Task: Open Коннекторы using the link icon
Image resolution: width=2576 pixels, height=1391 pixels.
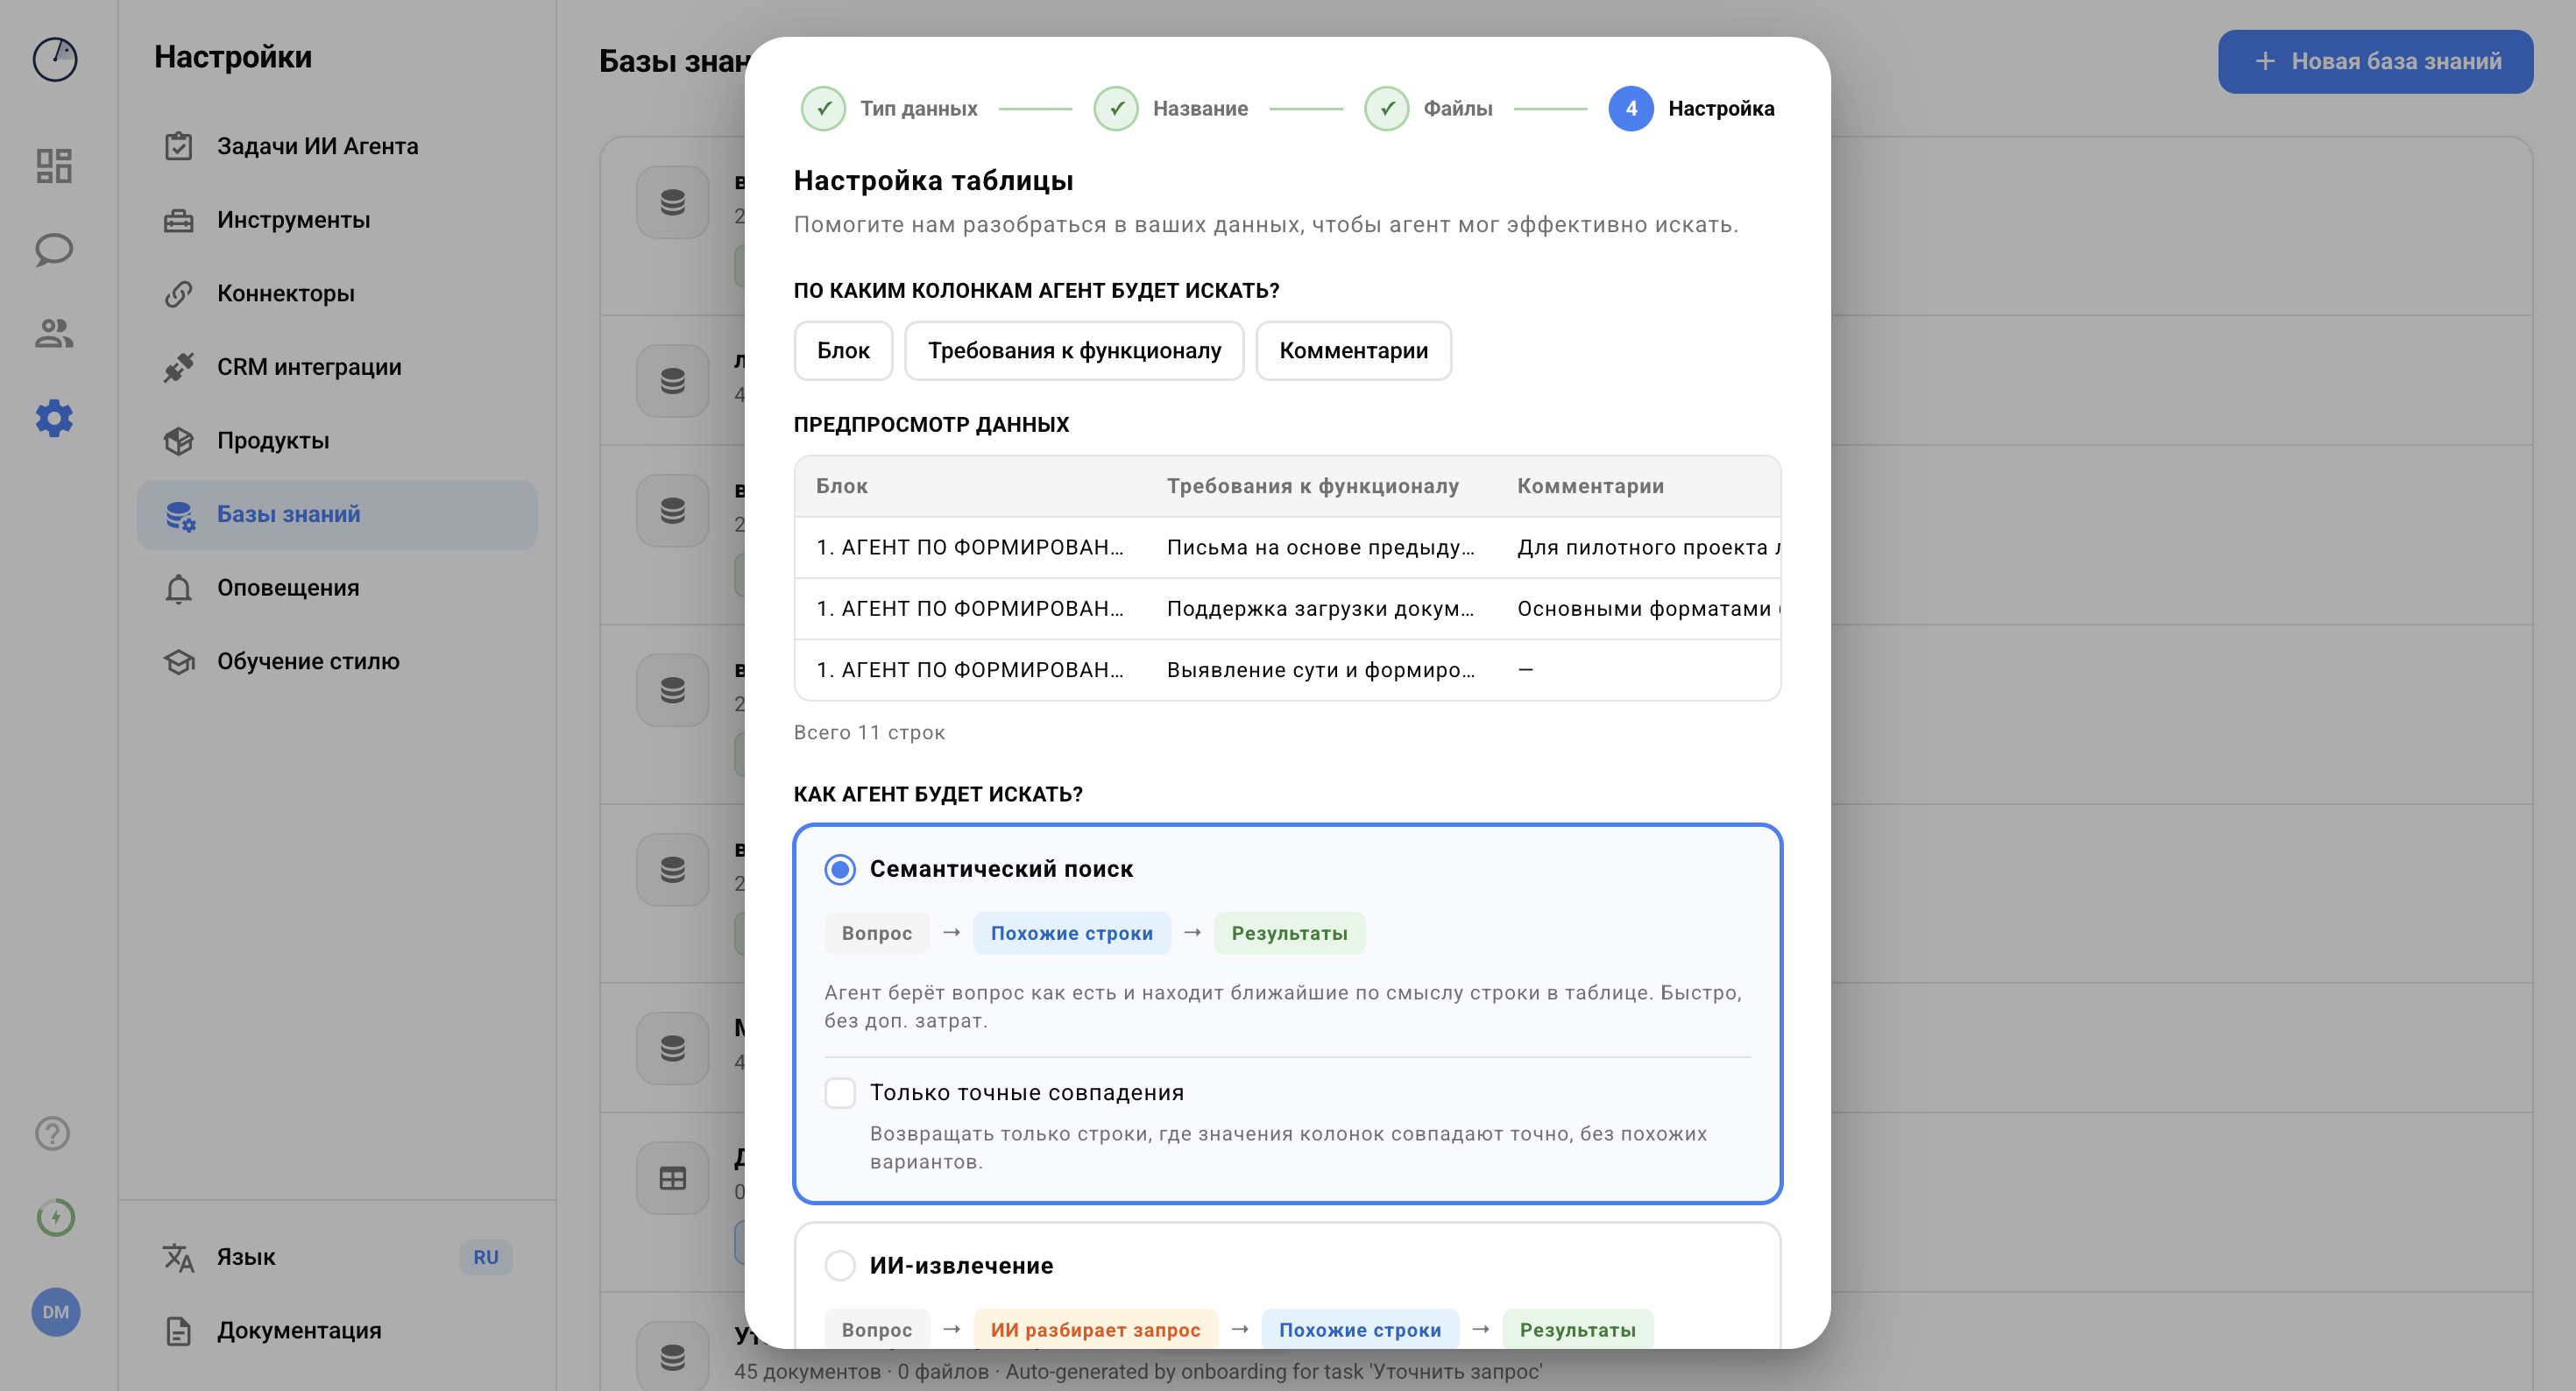Action: coord(179,293)
